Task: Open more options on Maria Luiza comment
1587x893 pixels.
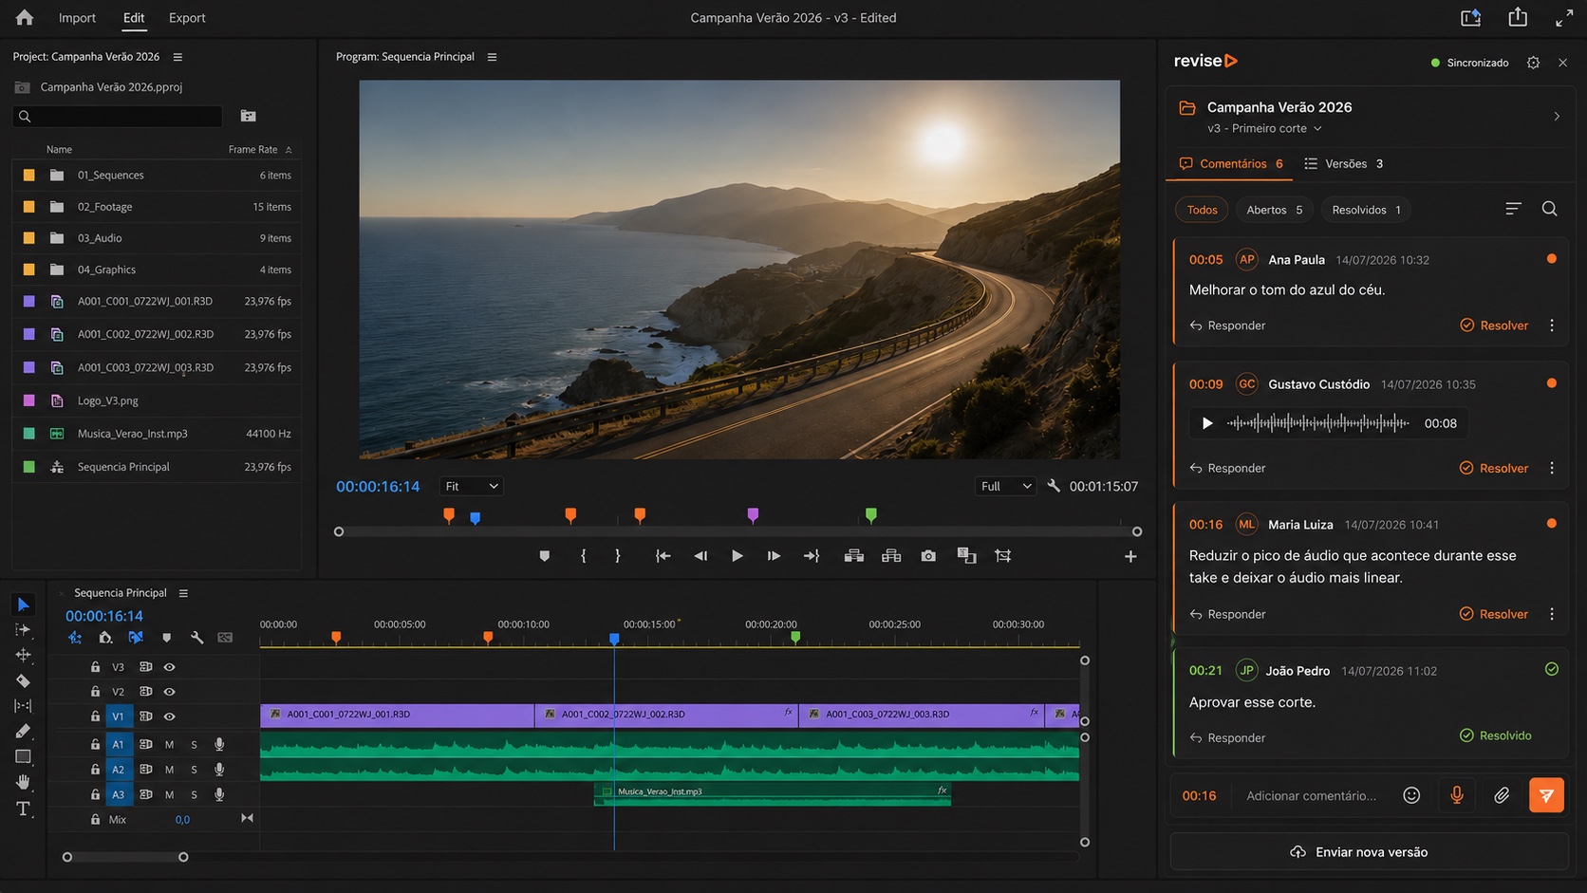Action: pos(1552,614)
